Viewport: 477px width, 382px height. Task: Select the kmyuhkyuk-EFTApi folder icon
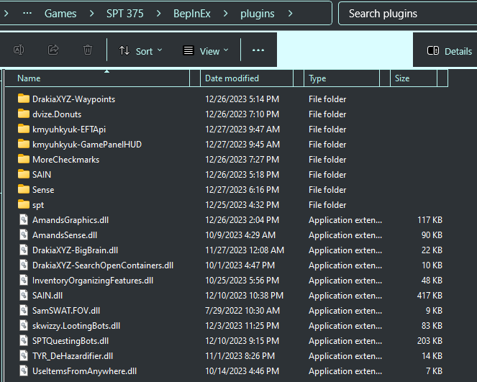24,129
